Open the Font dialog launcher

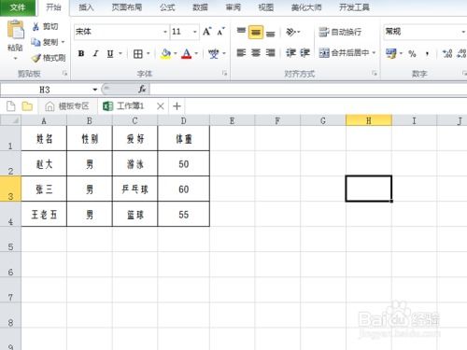[224, 74]
